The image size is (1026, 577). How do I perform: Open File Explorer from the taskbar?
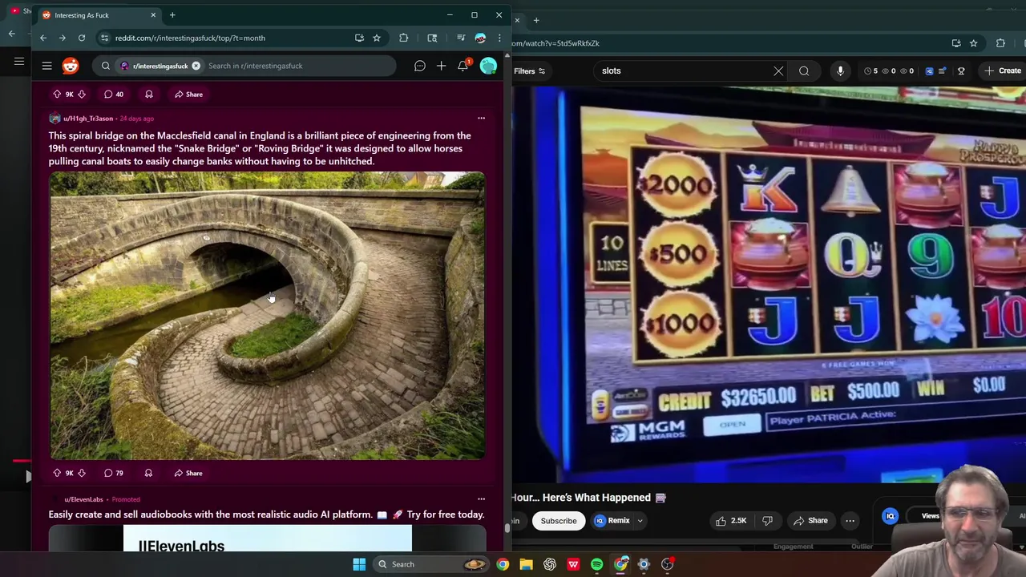[526, 564]
